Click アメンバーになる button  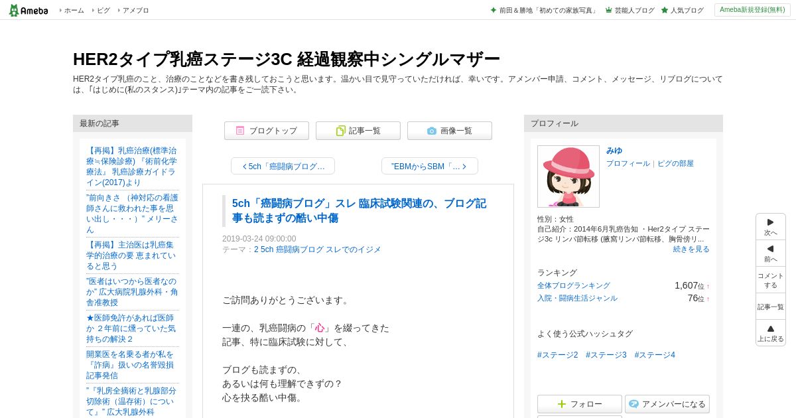(667, 404)
